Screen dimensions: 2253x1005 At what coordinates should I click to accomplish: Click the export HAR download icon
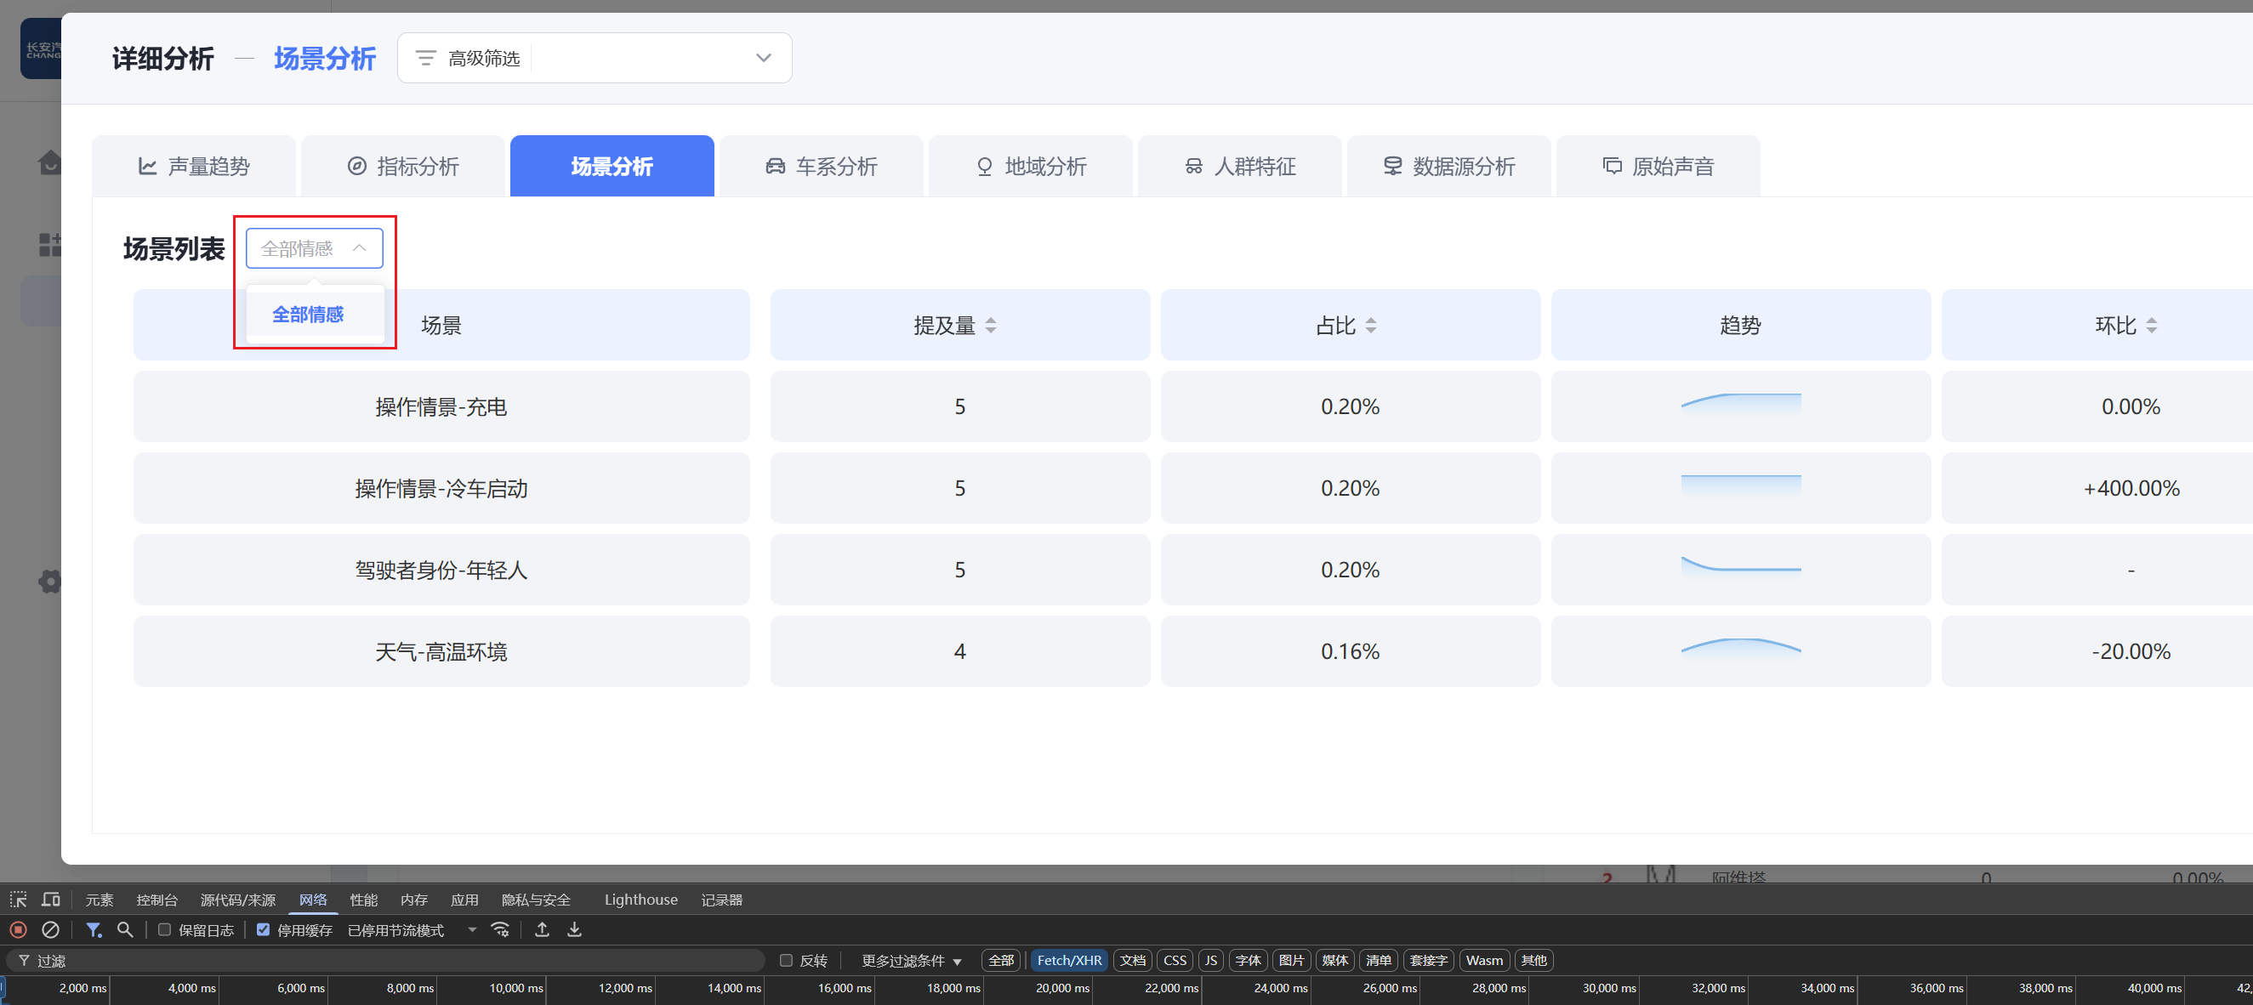click(x=574, y=930)
